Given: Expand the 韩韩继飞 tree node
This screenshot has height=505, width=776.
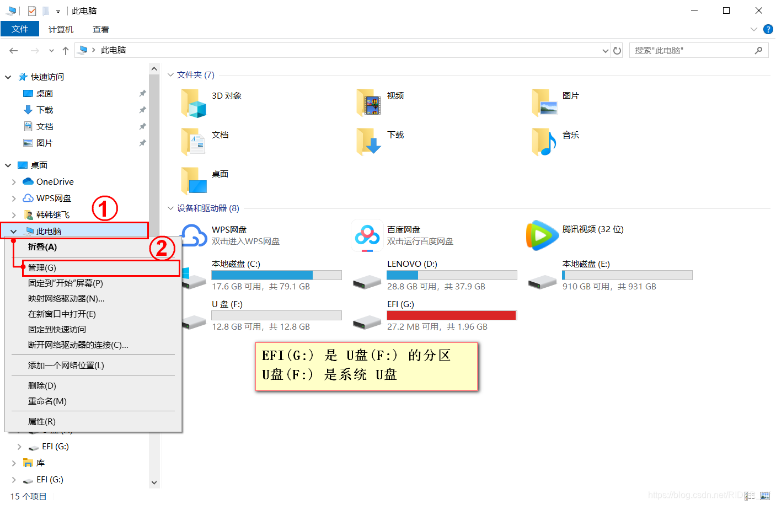Looking at the screenshot, I should point(14,215).
